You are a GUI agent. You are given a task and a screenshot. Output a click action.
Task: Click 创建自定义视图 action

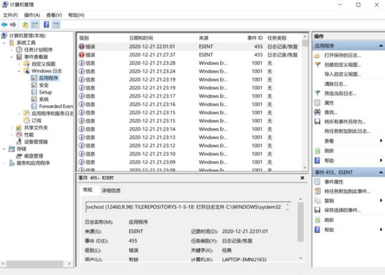342,65
